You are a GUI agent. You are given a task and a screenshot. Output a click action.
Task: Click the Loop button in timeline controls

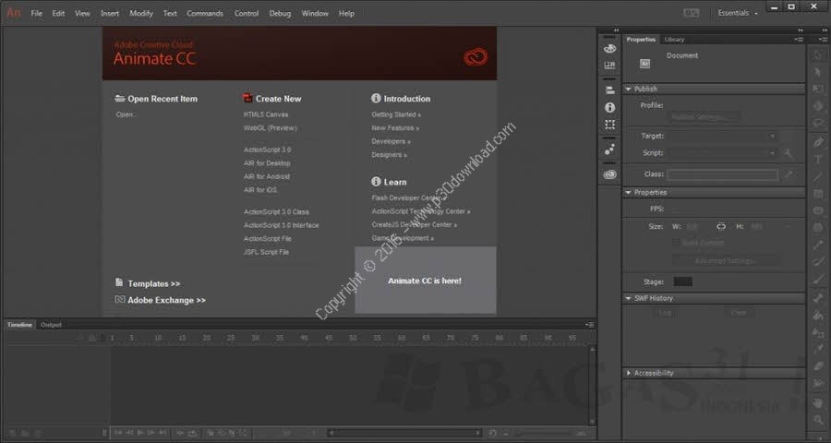[192, 433]
